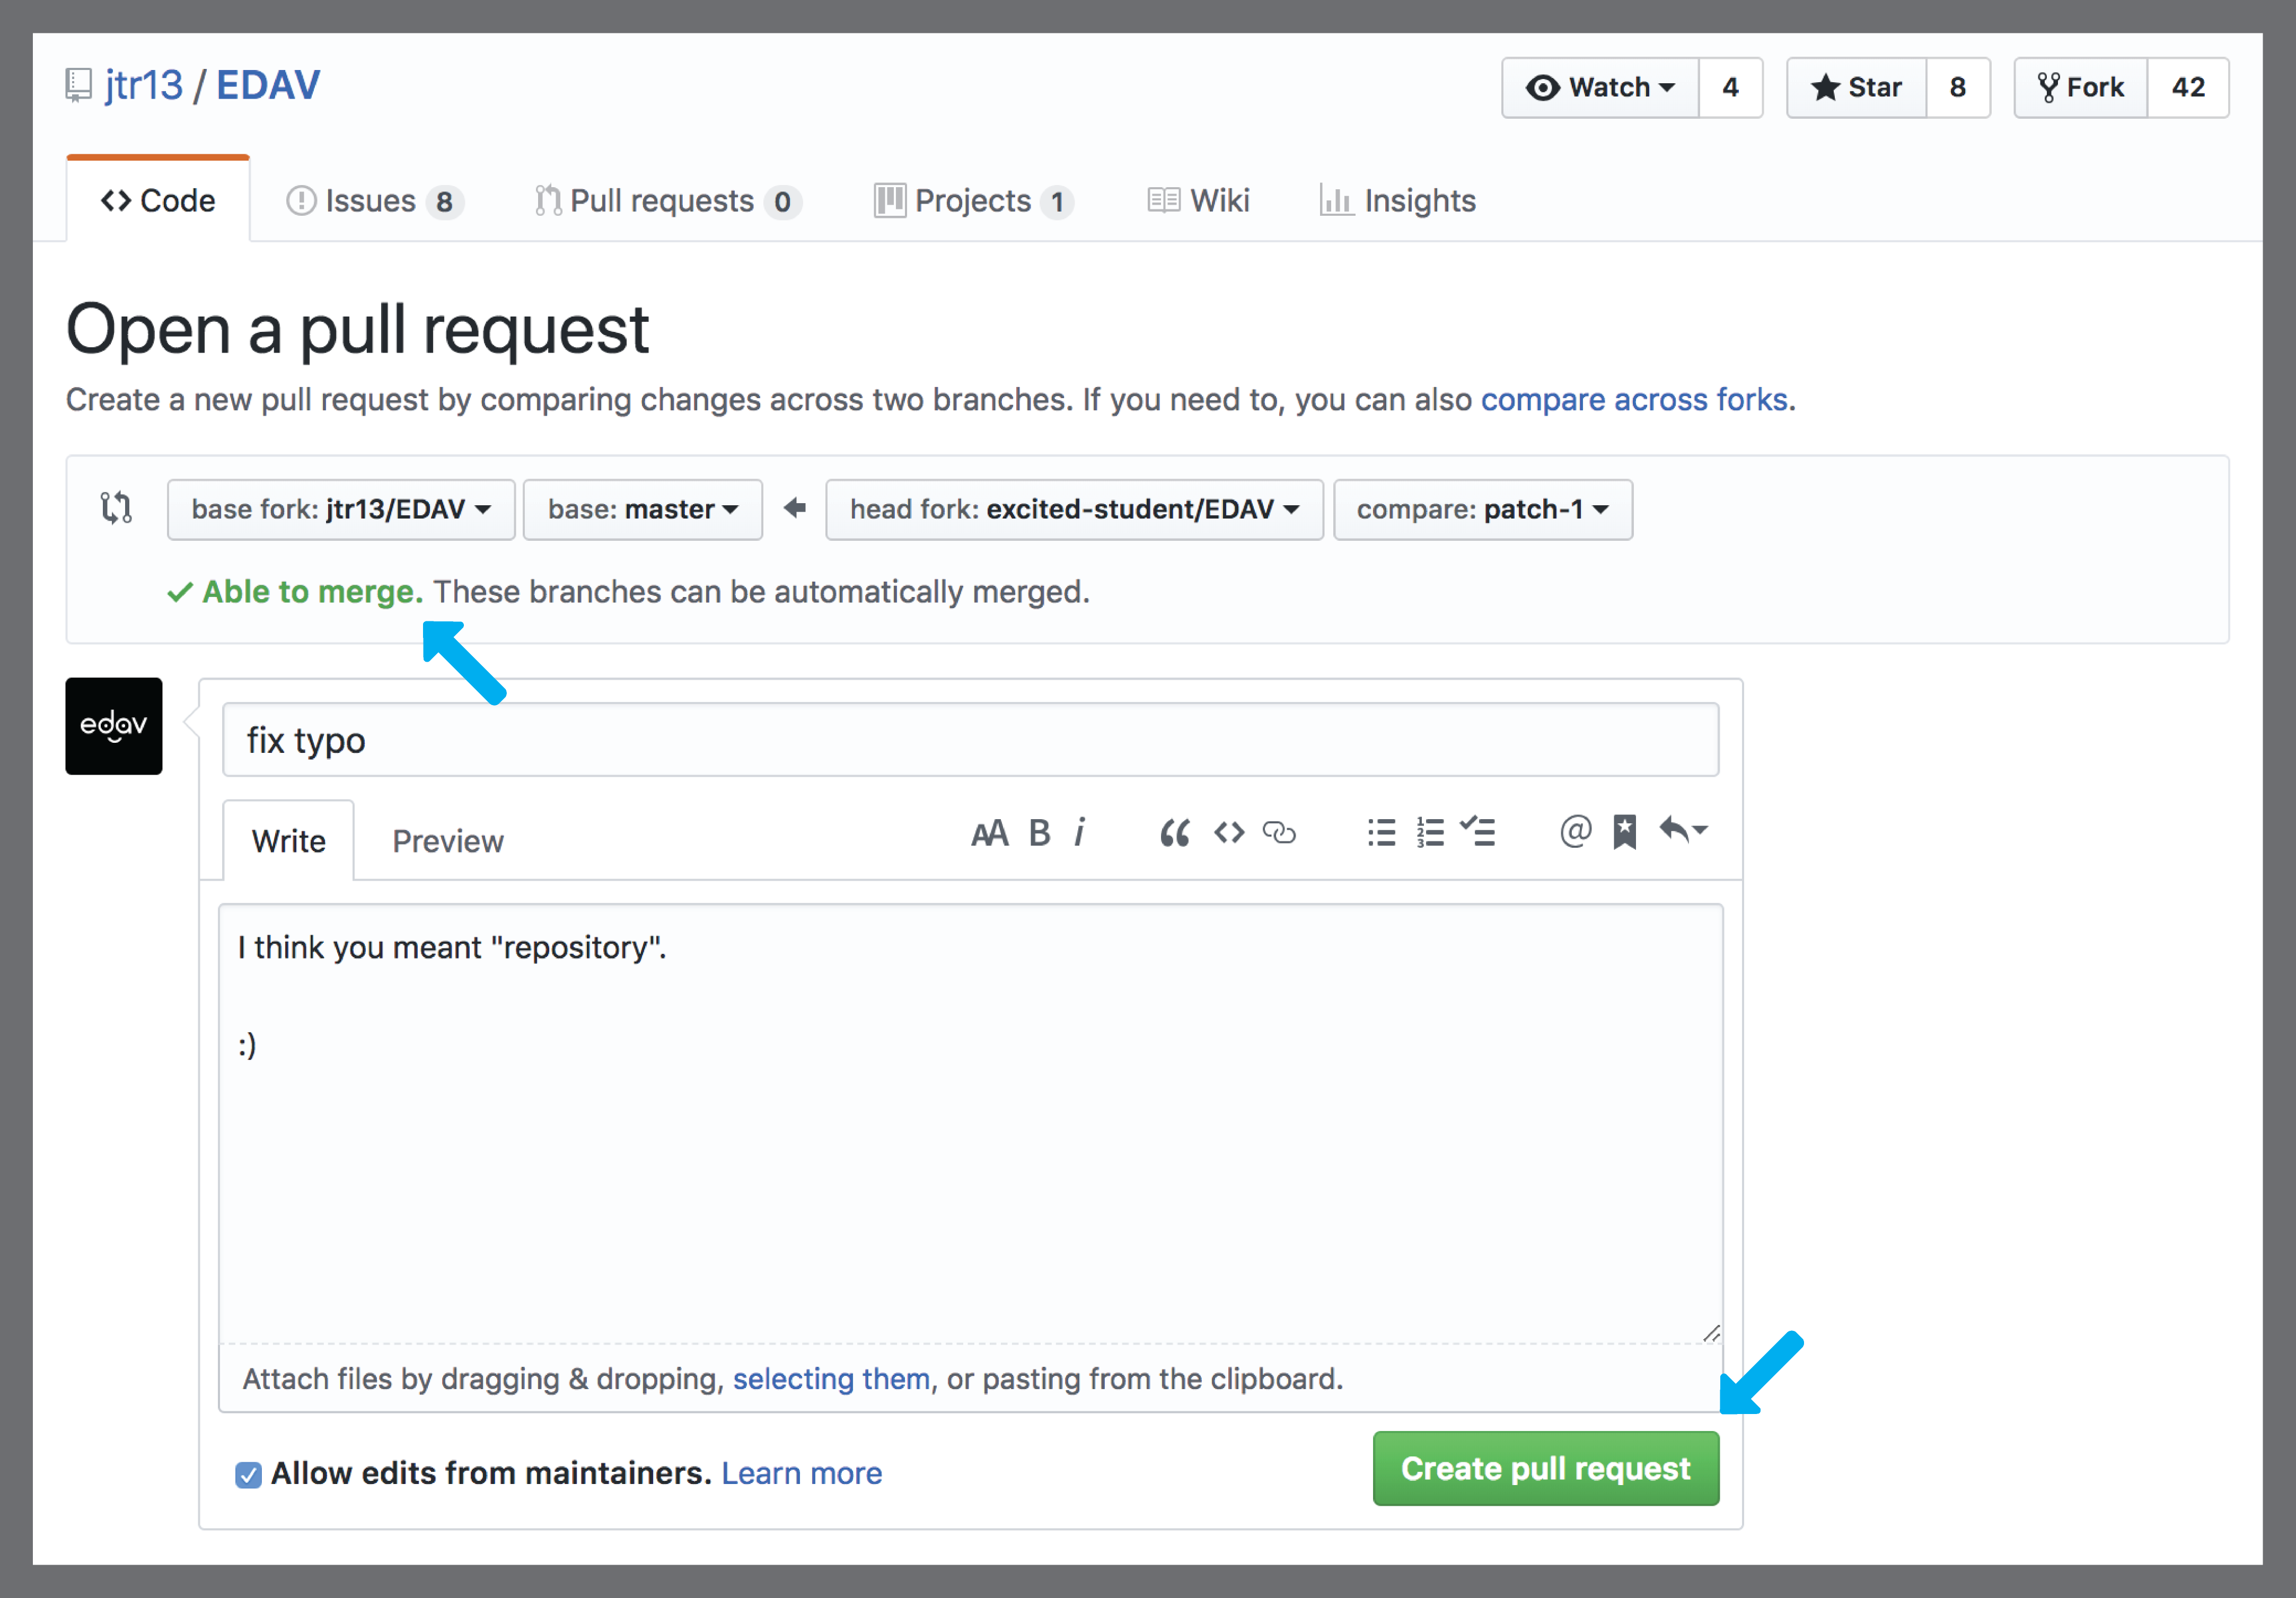Open the Projects tab

[x=974, y=201]
